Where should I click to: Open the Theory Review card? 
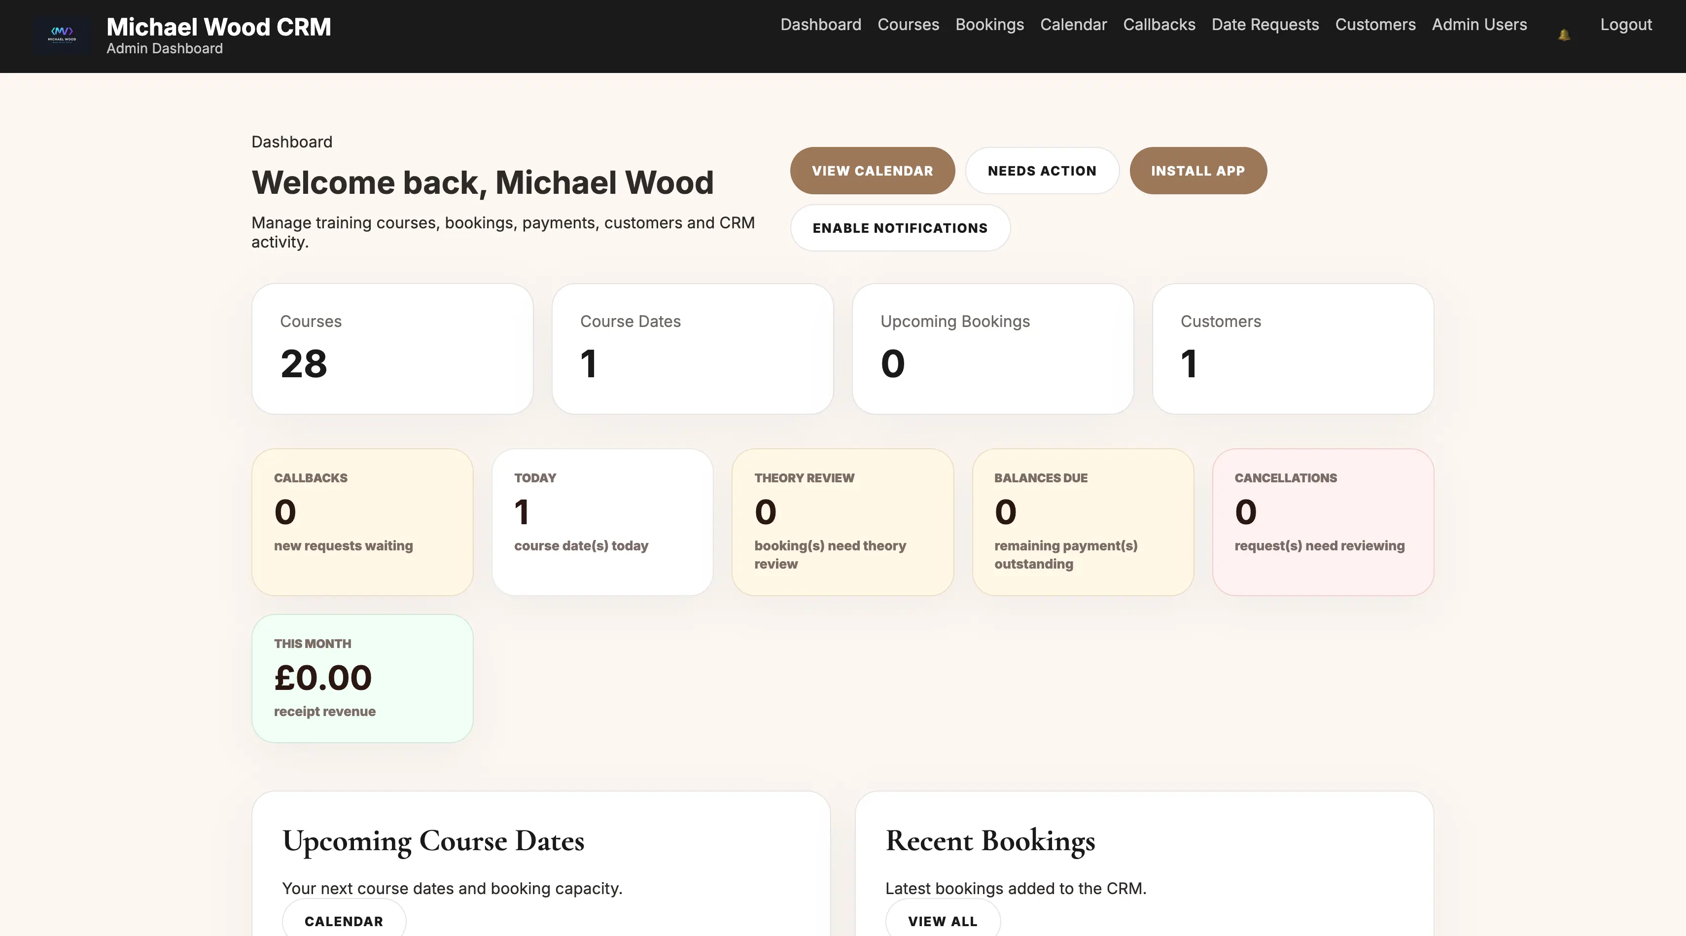(x=843, y=522)
